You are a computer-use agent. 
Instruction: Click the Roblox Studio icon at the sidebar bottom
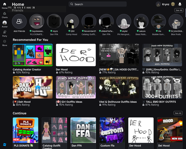pos(4,145)
